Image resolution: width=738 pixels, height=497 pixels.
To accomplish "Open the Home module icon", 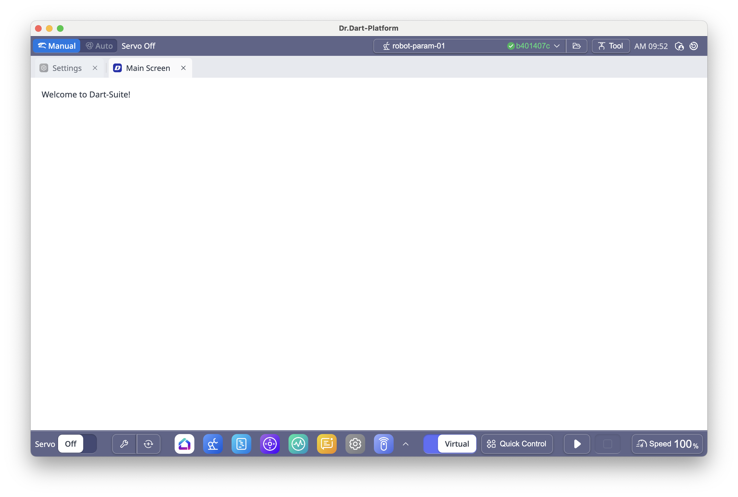I will (184, 444).
